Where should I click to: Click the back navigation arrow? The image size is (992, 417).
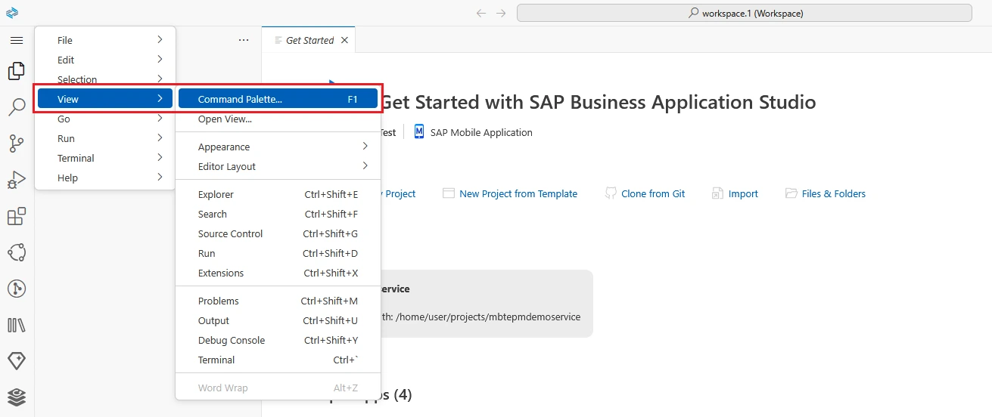(x=480, y=13)
